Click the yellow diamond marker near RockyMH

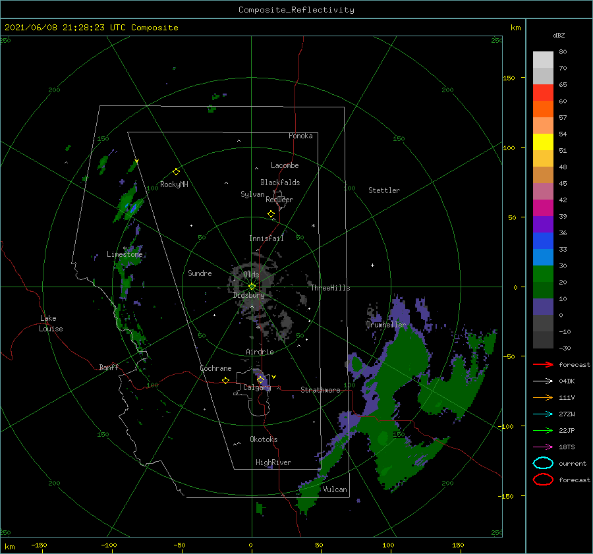coord(176,172)
